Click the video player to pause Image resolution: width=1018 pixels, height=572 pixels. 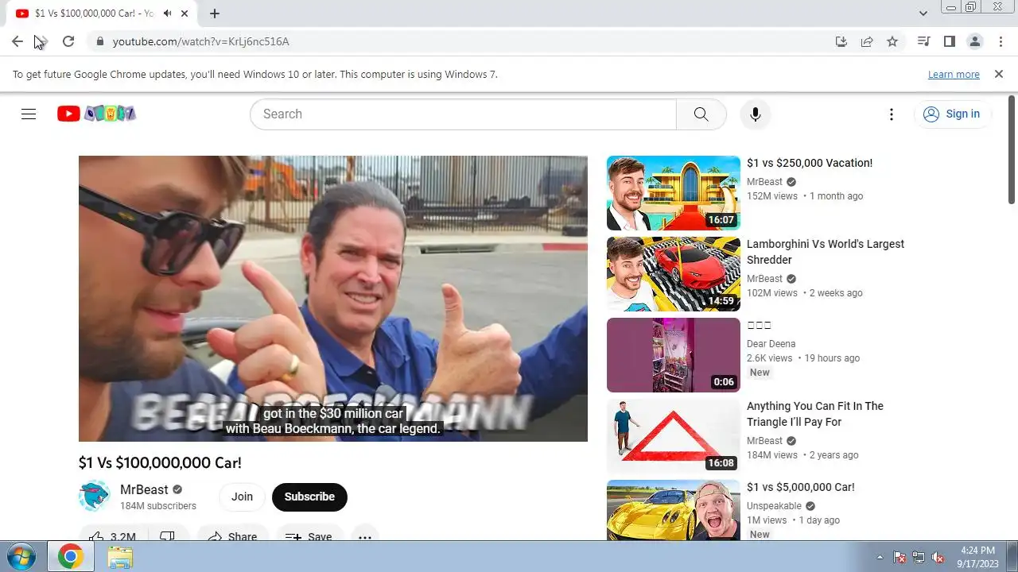[x=333, y=298]
